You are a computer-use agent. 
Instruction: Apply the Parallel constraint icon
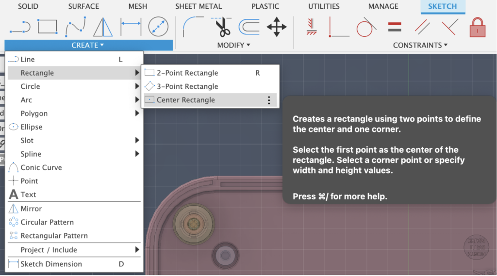pyautogui.click(x=422, y=27)
